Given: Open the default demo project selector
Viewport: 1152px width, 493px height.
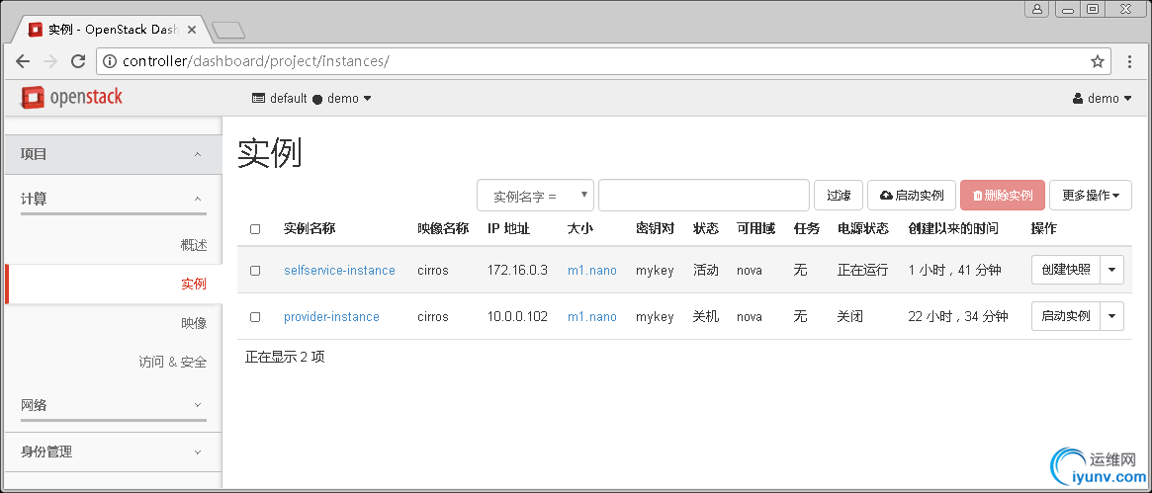Looking at the screenshot, I should [311, 99].
